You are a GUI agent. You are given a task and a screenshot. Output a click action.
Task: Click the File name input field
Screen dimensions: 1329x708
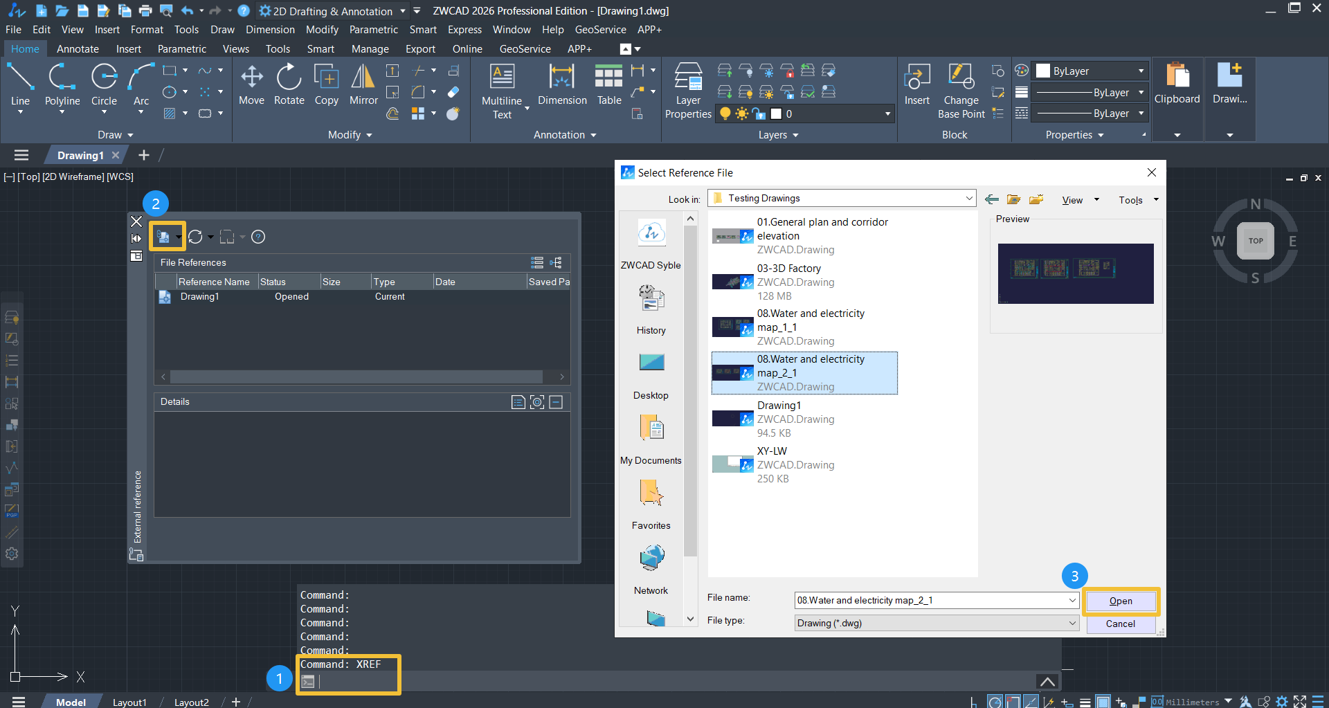(930, 600)
